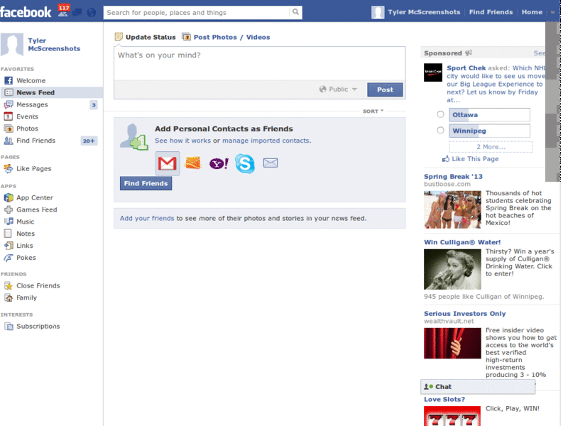Open the SORT dropdown
The height and width of the screenshot is (426, 568).
pyautogui.click(x=373, y=111)
